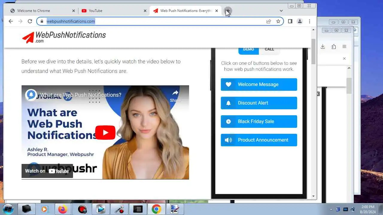This screenshot has height=215, width=383.
Task: Click the forward navigation arrow
Action: coord(20,21)
